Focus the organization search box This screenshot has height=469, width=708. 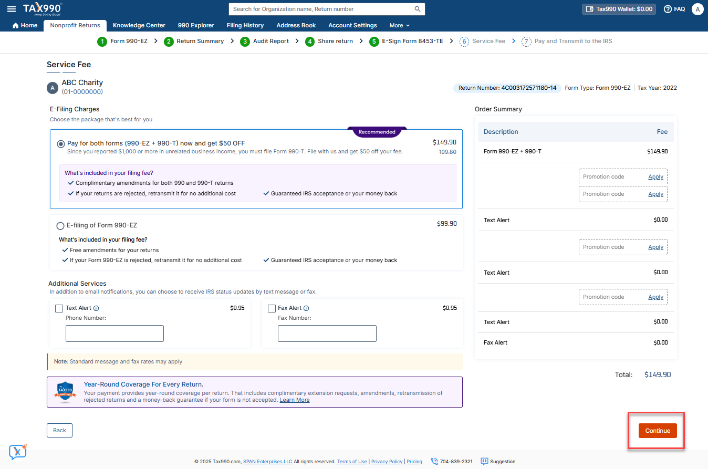(x=321, y=9)
